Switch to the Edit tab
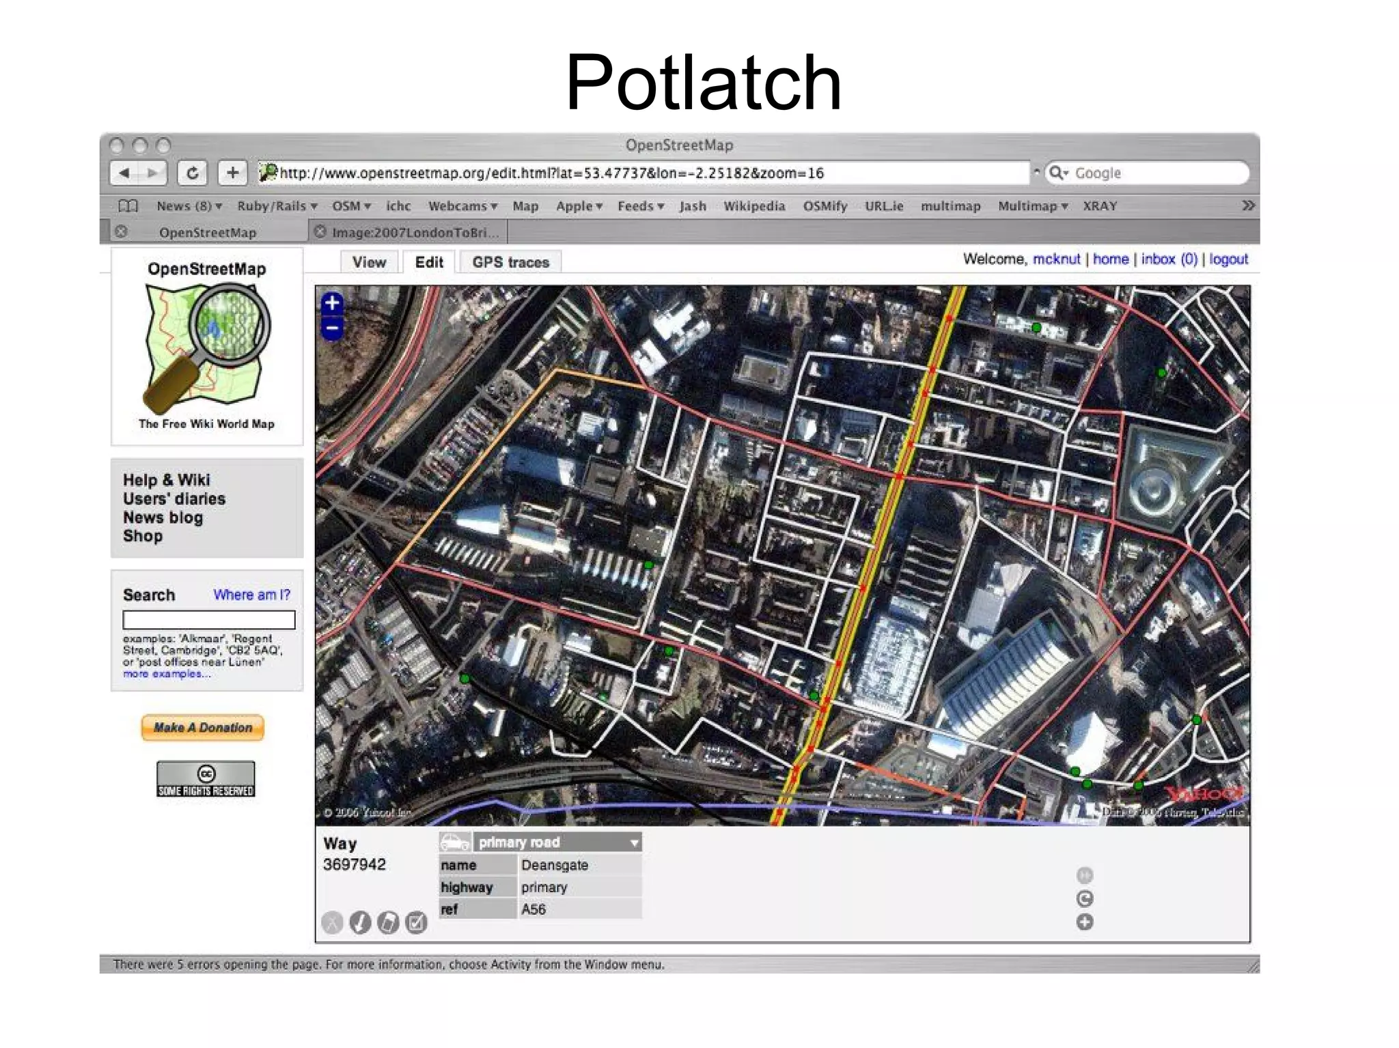Image resolution: width=1399 pixels, height=1048 pixels. pyautogui.click(x=429, y=262)
